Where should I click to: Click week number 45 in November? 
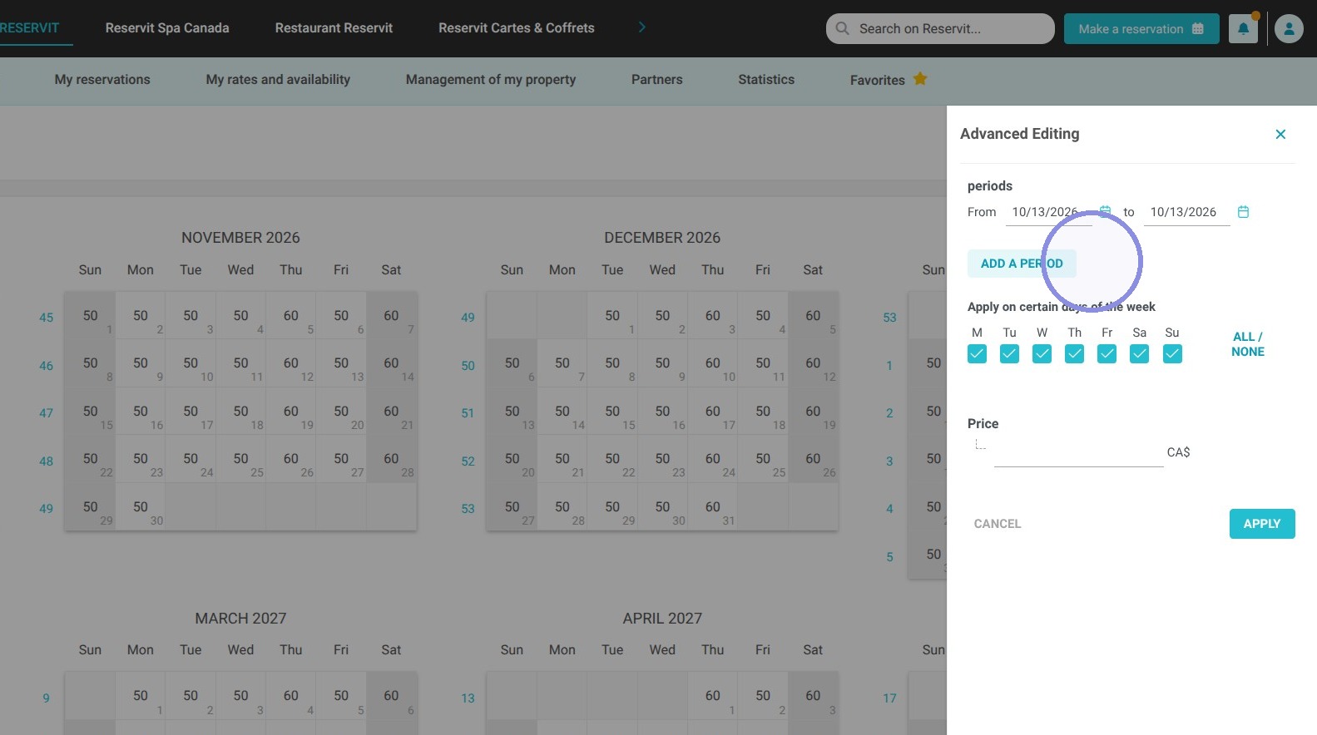coord(46,318)
